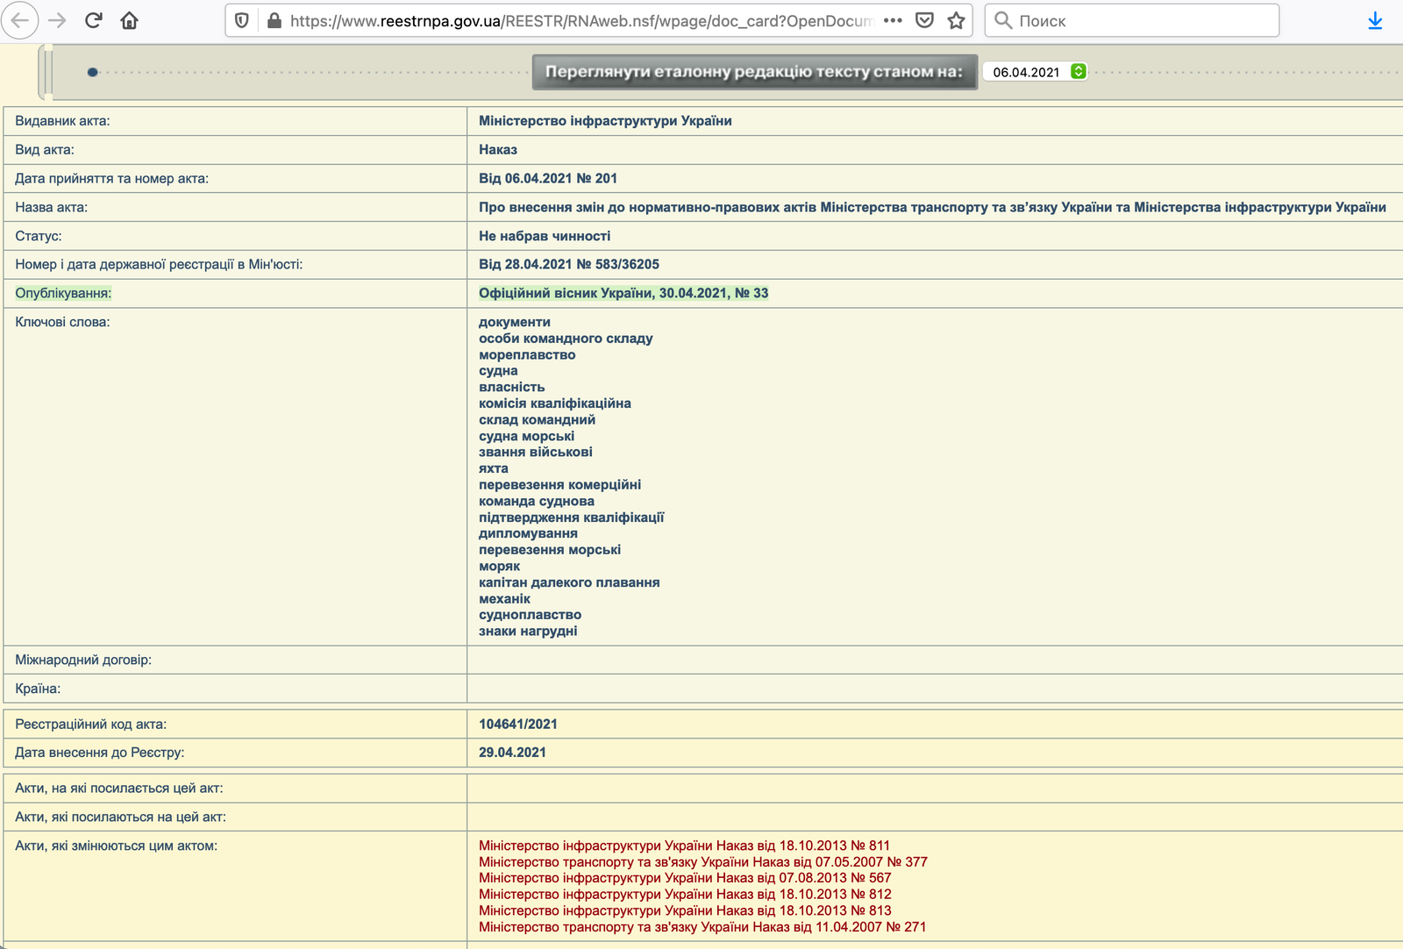Image resolution: width=1403 pixels, height=949 pixels.
Task: Open linked order dated 07.08.2013 № 567
Action: coord(684,878)
